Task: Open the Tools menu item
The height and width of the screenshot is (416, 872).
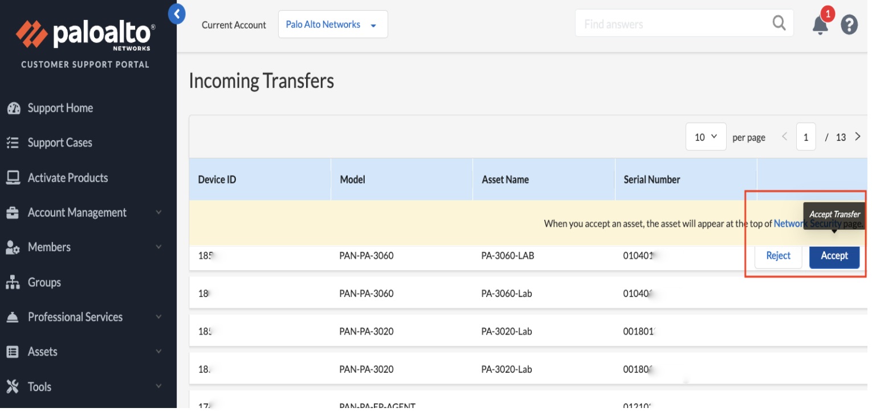Action: (39, 387)
